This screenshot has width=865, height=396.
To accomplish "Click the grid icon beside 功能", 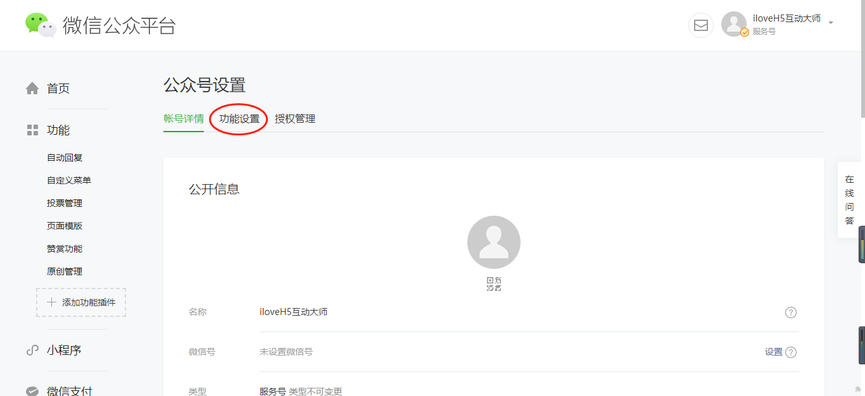I will tap(32, 130).
